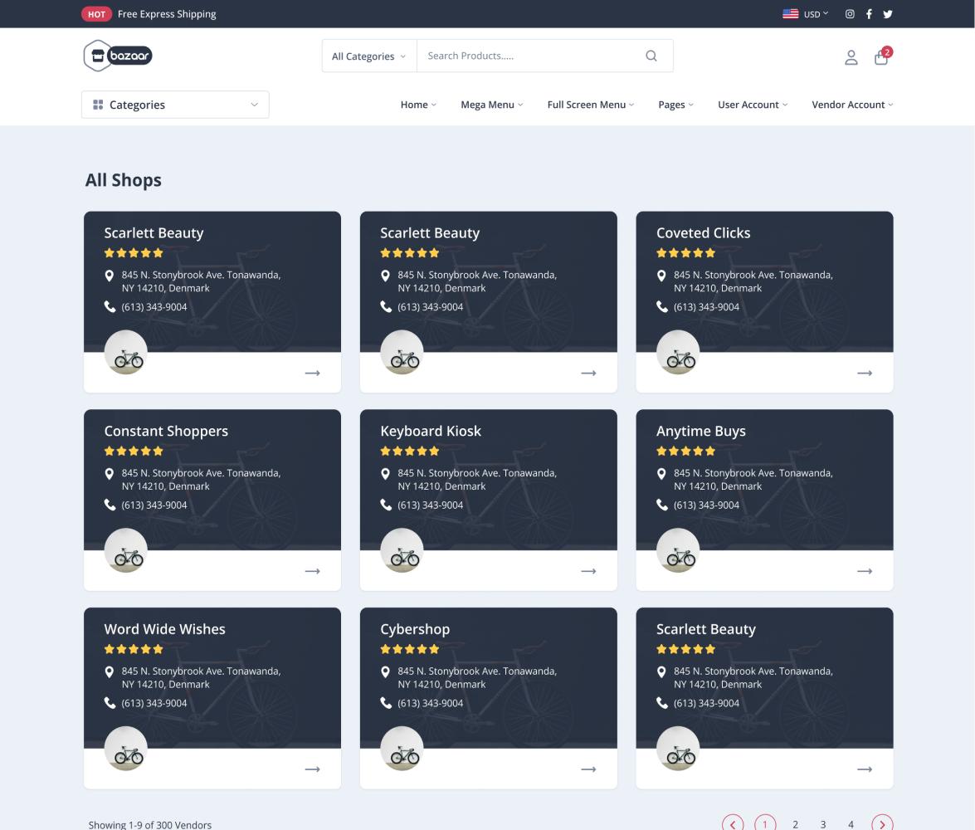The image size is (975, 830).
Task: Click the Cybershop shop title
Action: 415,629
